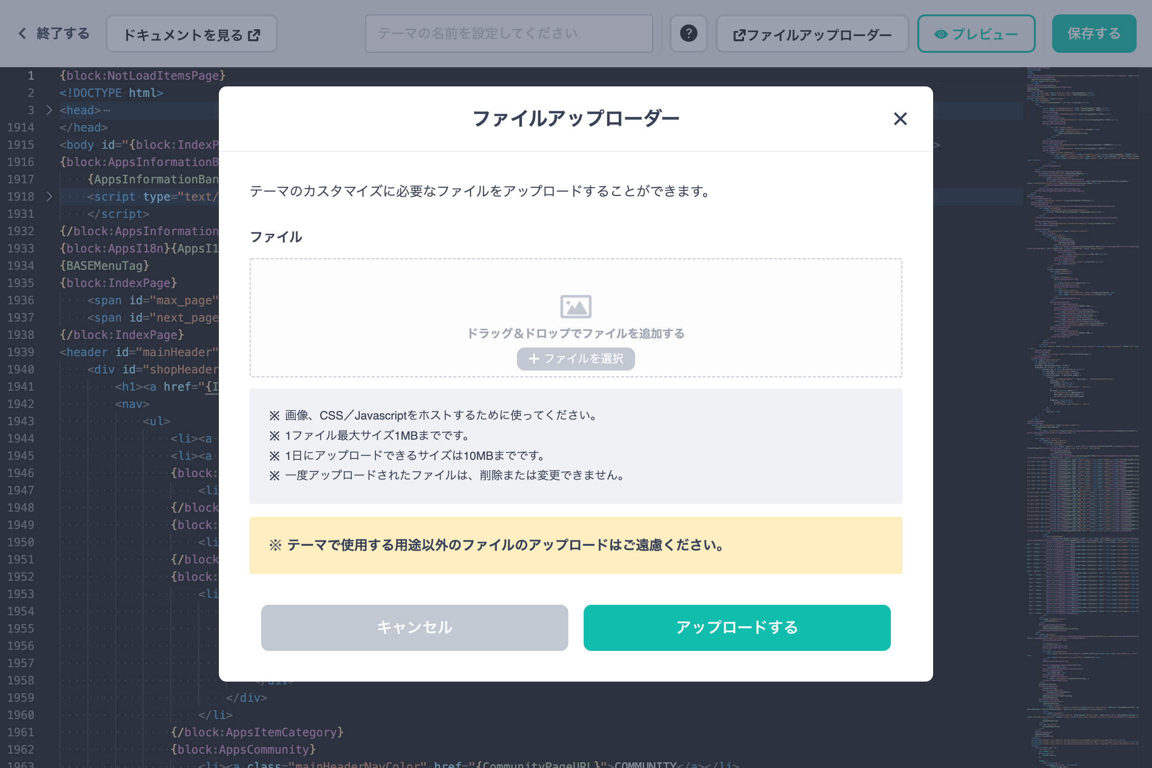Open ドキュメントを見る external link
The height and width of the screenshot is (768, 1152).
click(192, 34)
